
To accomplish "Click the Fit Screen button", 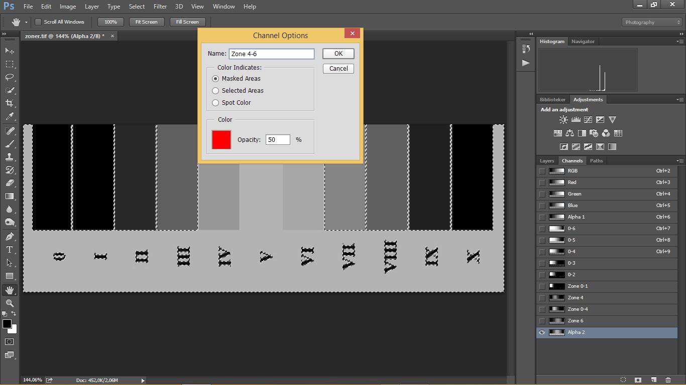I will click(146, 22).
